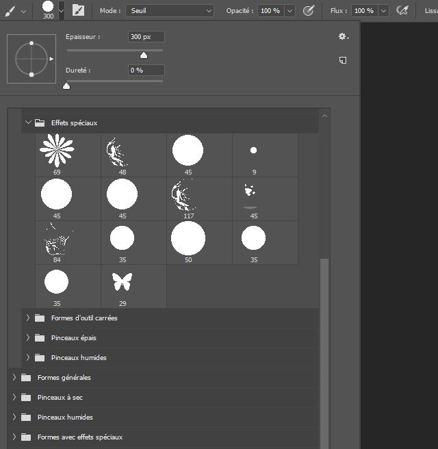
Task: Select the Brush tool icon in options bar
Action: pyautogui.click(x=10, y=11)
